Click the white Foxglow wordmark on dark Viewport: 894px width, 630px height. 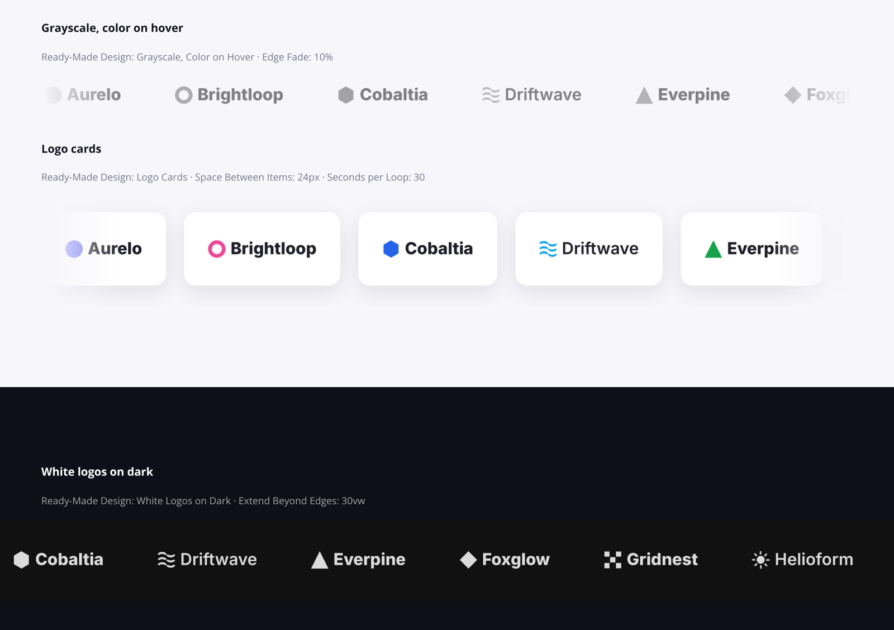[x=516, y=560]
